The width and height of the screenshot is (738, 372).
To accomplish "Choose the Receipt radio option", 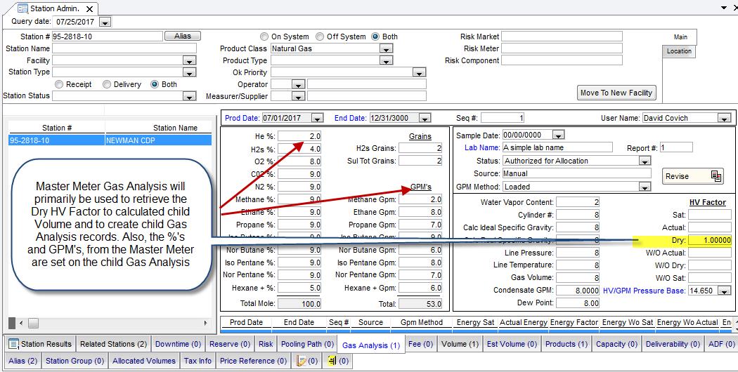I will pos(58,84).
